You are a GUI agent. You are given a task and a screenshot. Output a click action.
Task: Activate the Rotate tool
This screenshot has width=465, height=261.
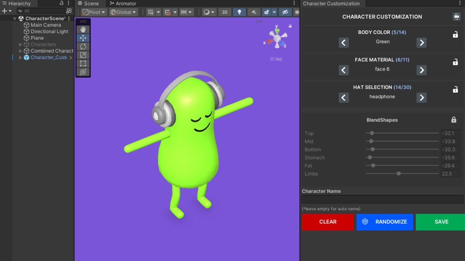point(83,46)
